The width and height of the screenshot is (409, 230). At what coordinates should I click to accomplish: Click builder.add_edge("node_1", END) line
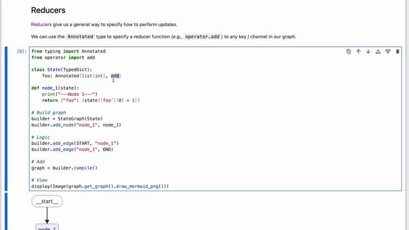pyautogui.click(x=72, y=149)
